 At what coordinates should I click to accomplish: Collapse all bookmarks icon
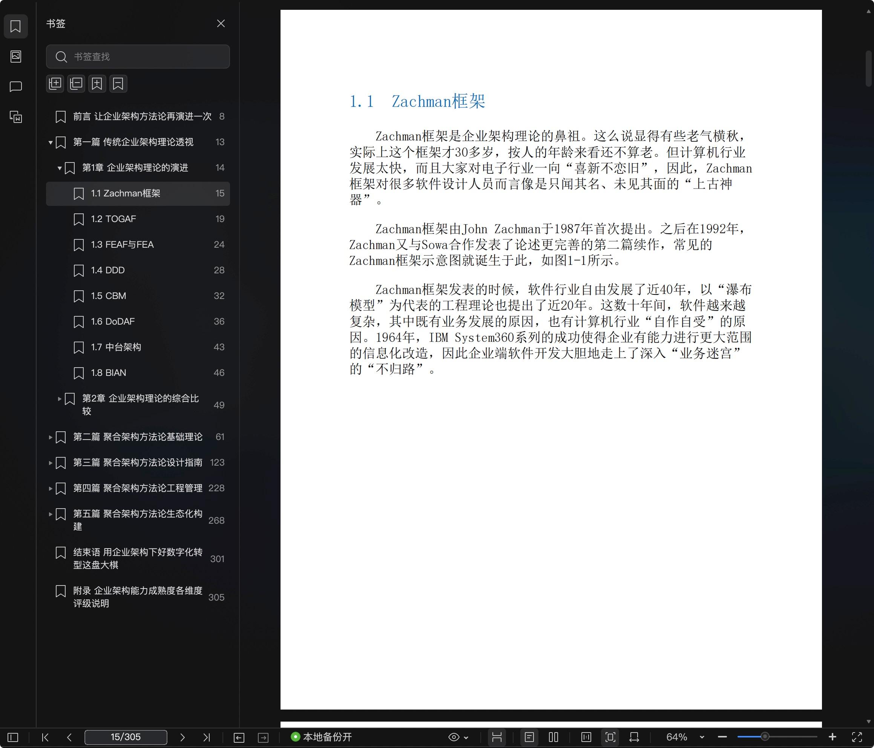click(76, 84)
